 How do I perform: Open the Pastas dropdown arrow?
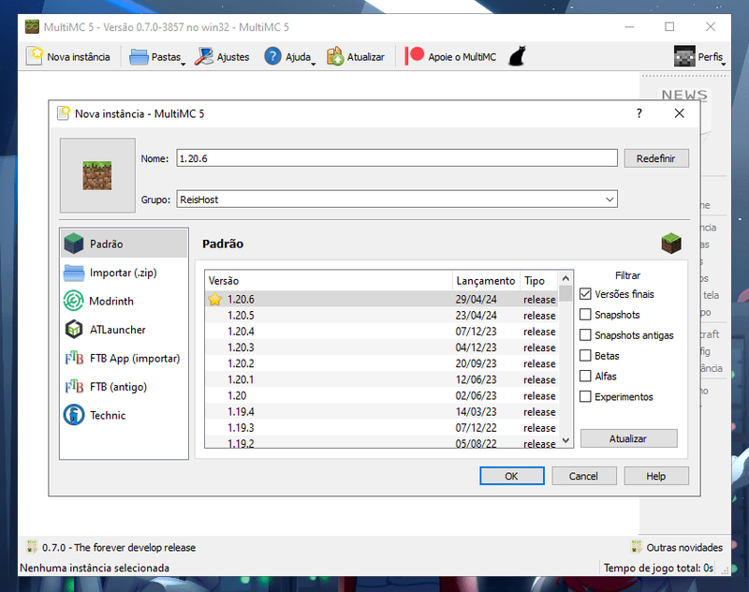pyautogui.click(x=183, y=64)
